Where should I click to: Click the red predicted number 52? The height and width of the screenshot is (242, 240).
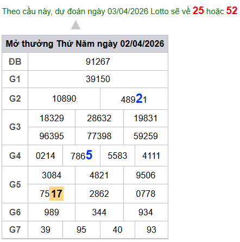tap(232, 11)
